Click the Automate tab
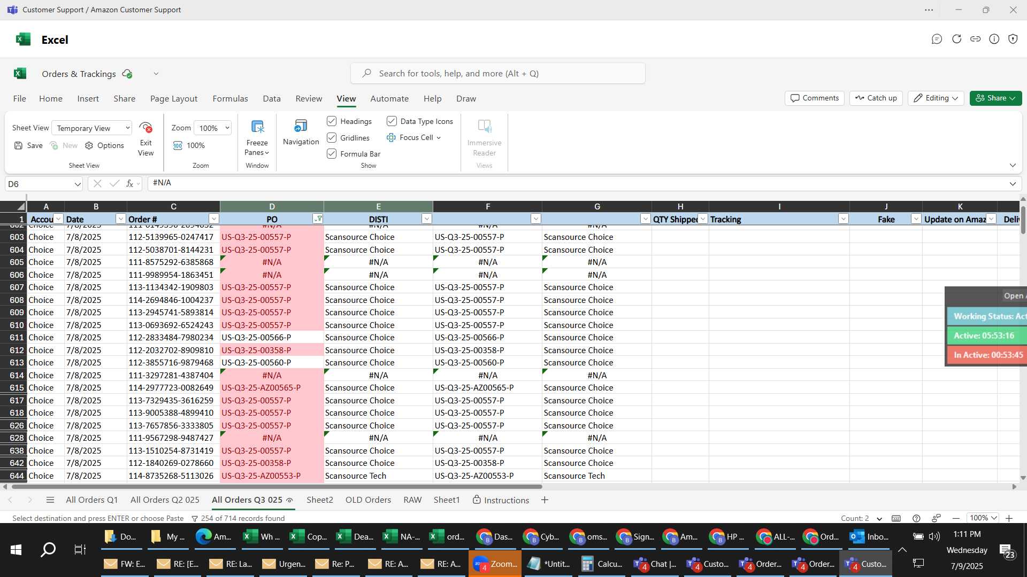 (389, 99)
